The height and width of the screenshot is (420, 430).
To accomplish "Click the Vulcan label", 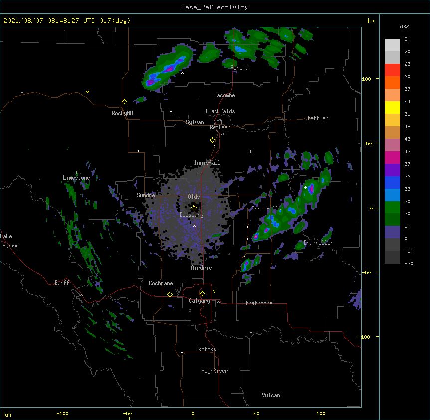I will coord(271,395).
